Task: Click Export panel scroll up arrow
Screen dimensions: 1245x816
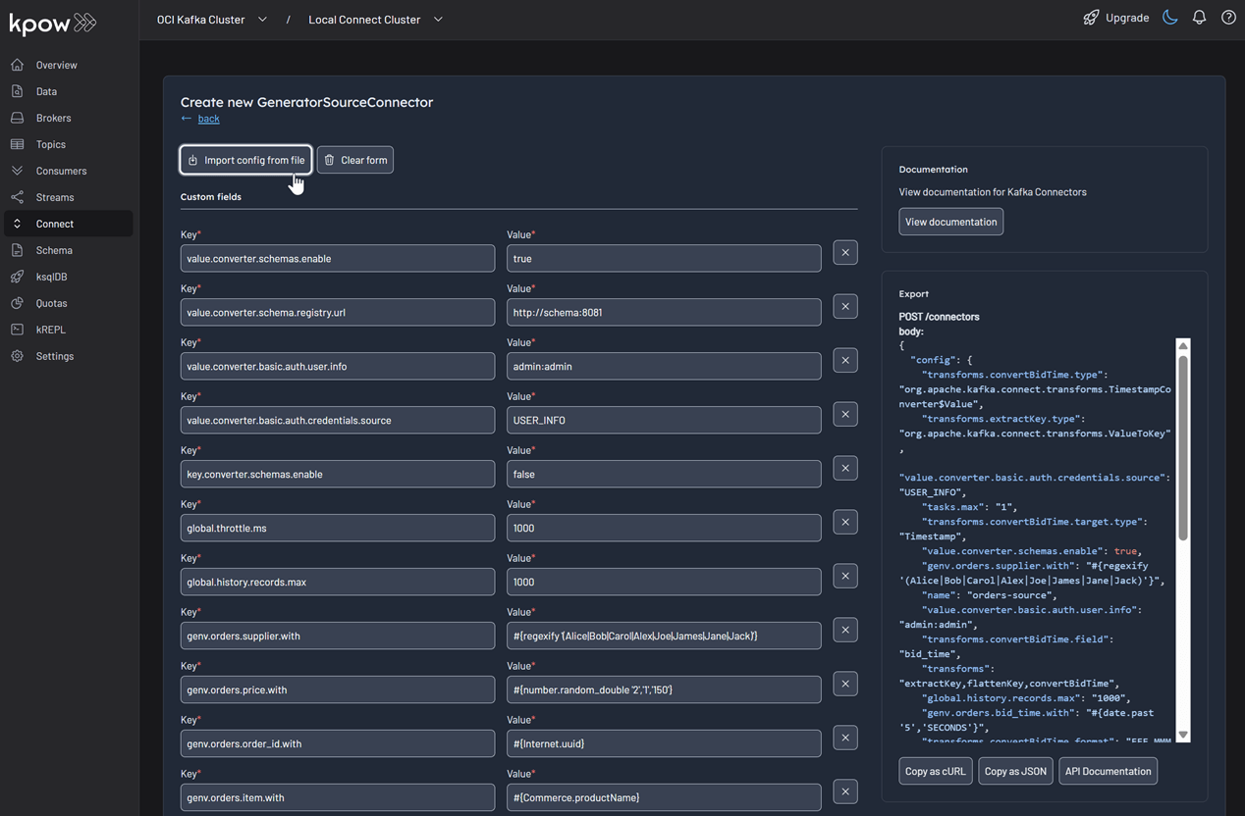Action: point(1183,345)
